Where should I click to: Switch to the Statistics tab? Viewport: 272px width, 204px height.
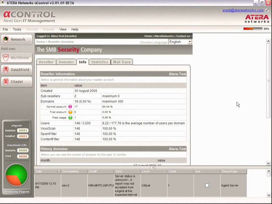click(100, 62)
